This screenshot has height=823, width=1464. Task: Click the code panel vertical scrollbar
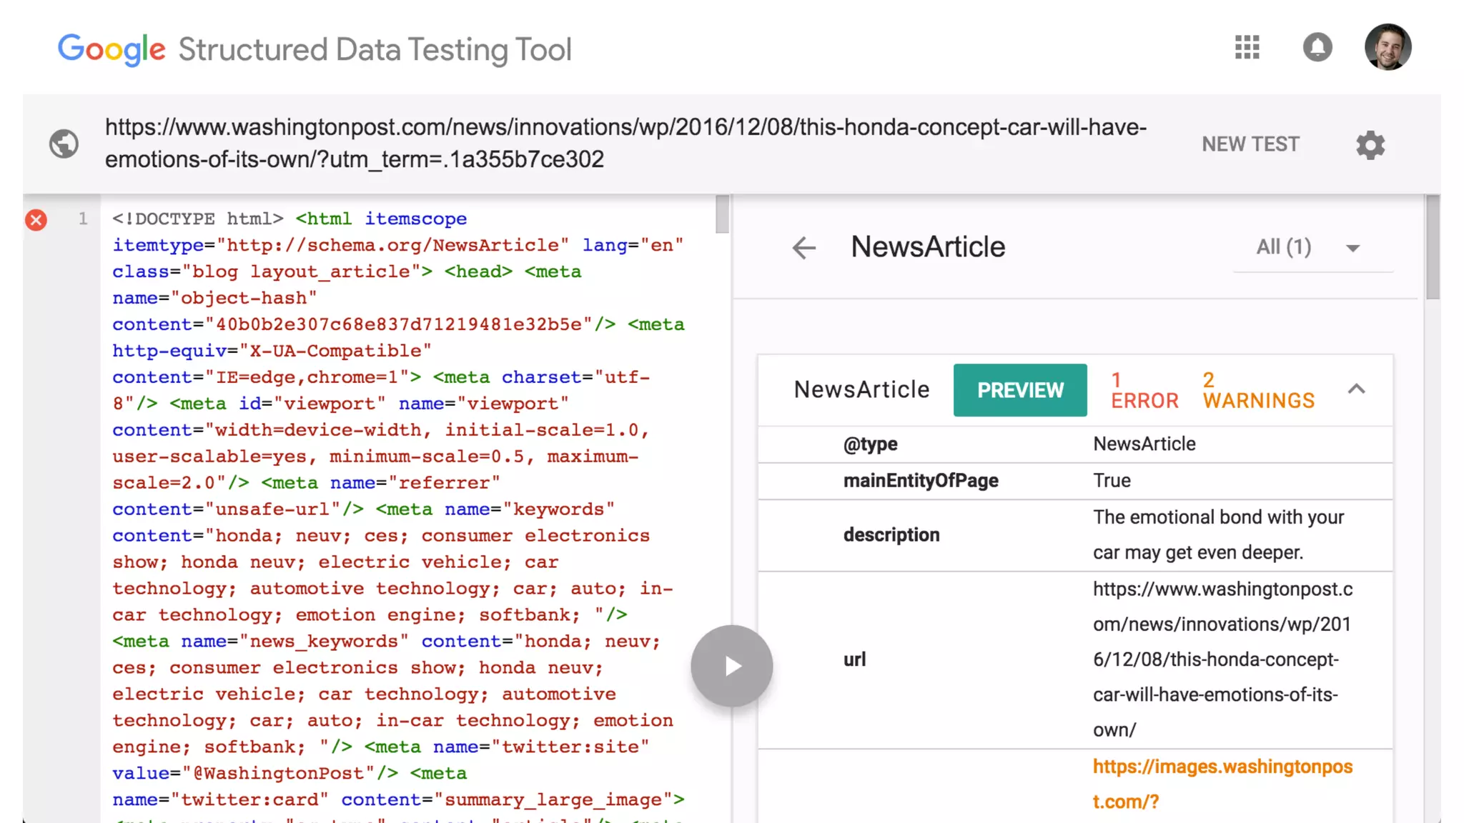click(x=722, y=214)
